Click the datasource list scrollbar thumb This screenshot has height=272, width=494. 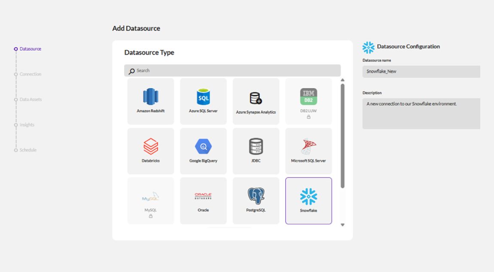[342, 136]
